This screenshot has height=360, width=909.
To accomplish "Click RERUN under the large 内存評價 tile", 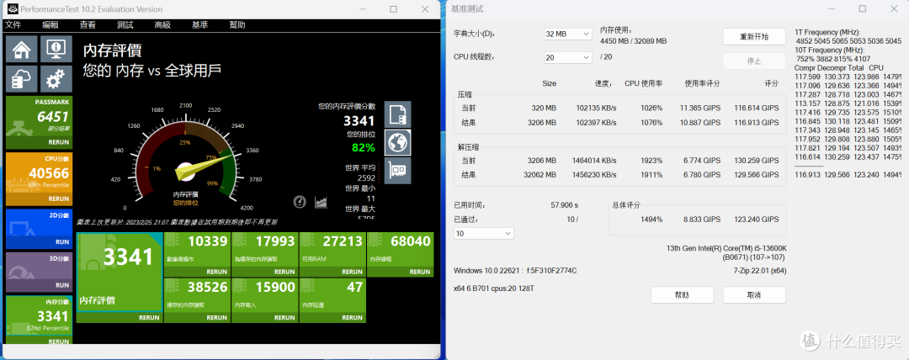I will 150,317.
